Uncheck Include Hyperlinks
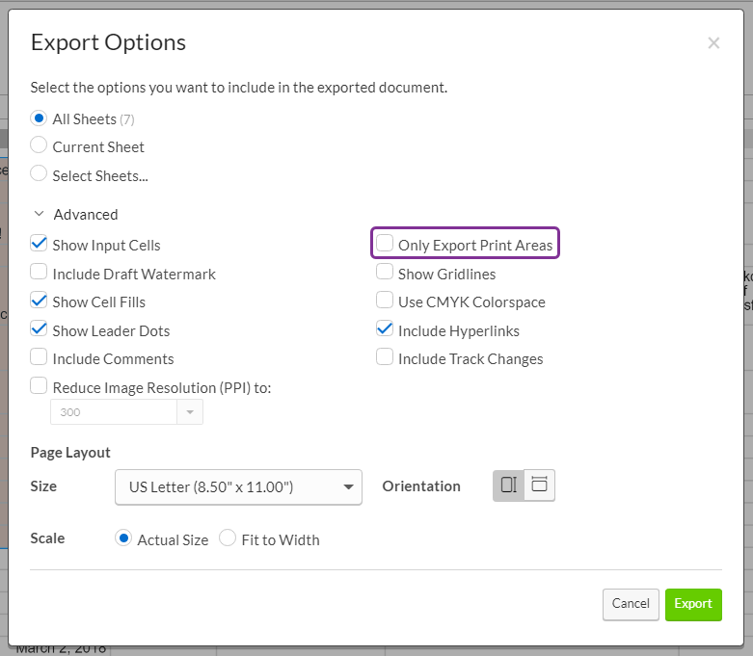This screenshot has height=656, width=753. tap(385, 329)
